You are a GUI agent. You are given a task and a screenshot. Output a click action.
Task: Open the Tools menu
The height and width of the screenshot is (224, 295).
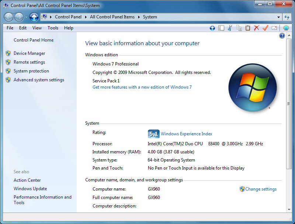(53, 28)
